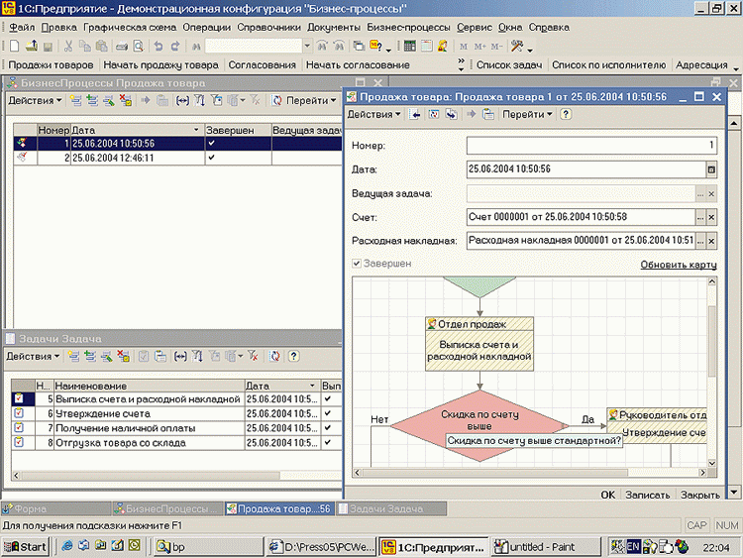
Task: Toggle the Завершен checkbox in the form
Action: pos(357,264)
